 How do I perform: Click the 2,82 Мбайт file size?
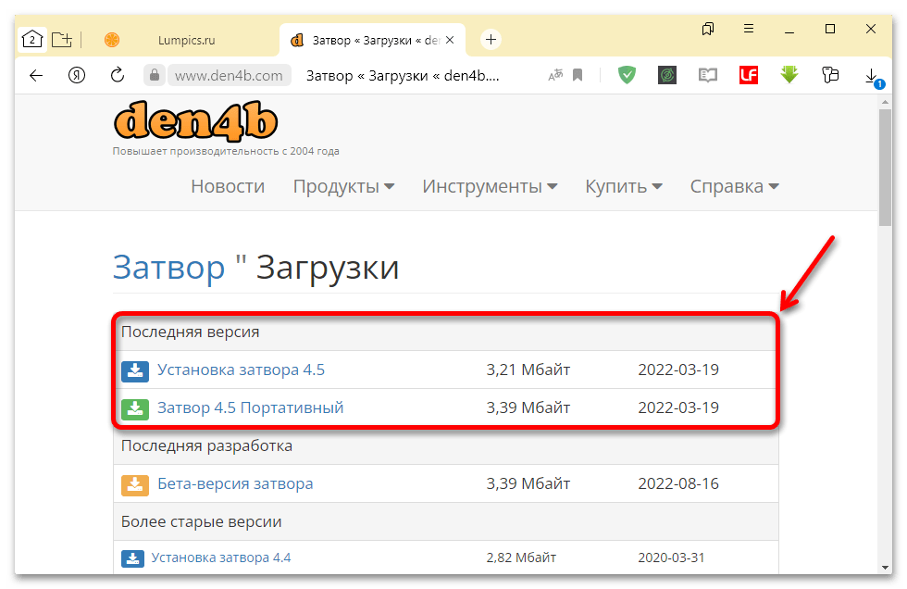point(521,558)
